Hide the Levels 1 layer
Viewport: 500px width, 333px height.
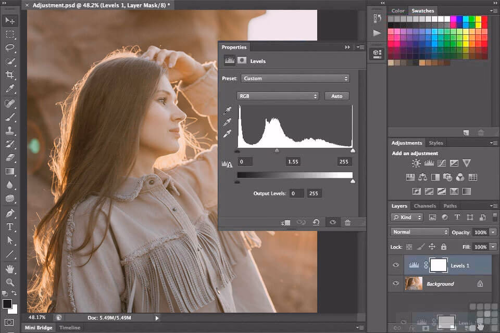click(396, 265)
